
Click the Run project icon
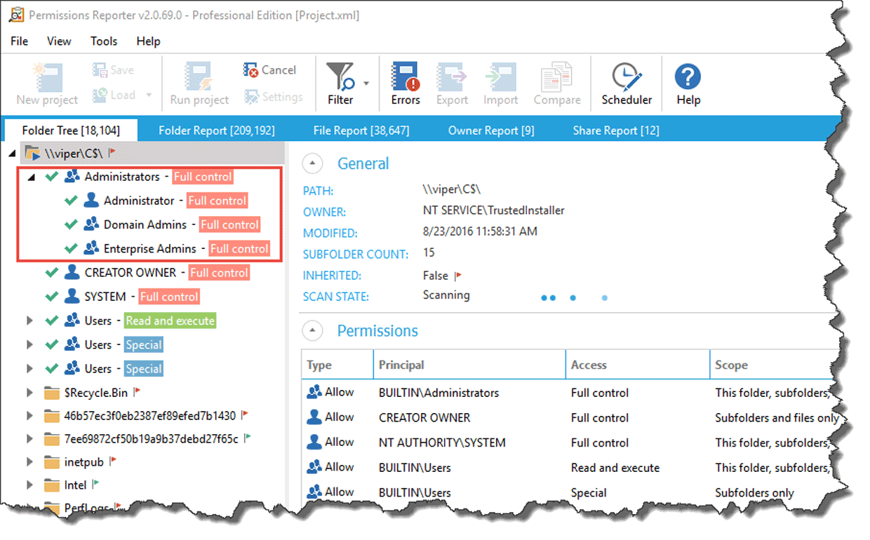[200, 76]
